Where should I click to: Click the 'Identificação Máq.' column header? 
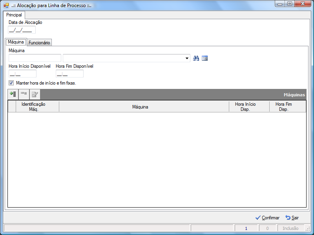[37, 107]
